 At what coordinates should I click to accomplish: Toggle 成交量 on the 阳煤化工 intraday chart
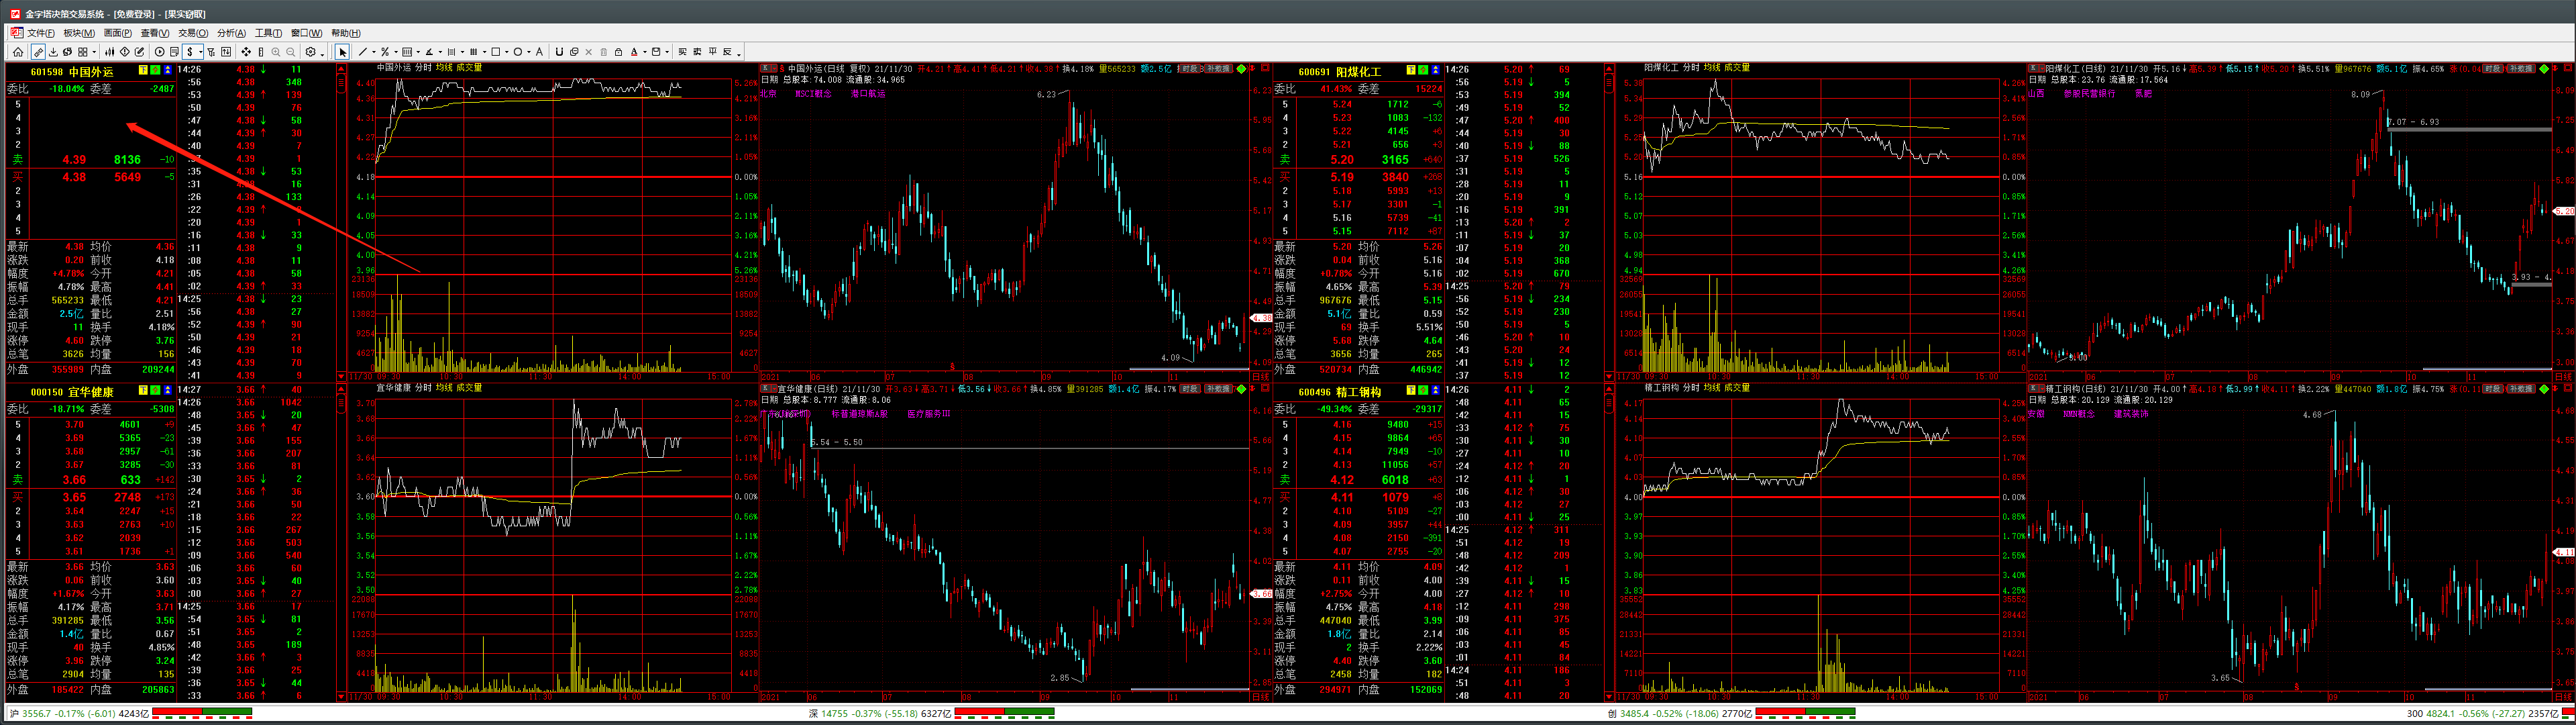[1738, 67]
